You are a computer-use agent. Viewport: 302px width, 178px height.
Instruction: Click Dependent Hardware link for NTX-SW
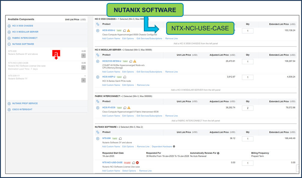pyautogui.click(x=162, y=146)
